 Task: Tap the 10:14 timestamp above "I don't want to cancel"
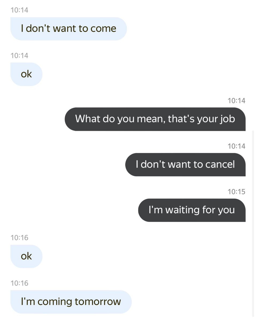(x=236, y=146)
